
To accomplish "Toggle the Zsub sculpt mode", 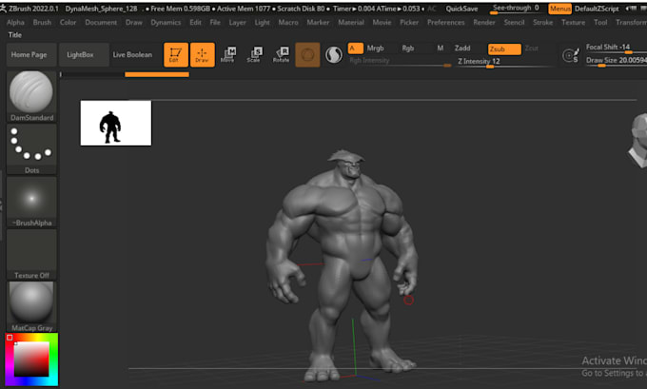I will tap(504, 49).
